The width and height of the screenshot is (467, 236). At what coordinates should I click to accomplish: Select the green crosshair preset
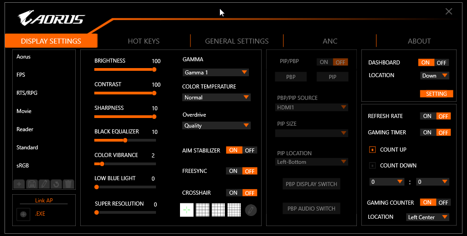[187, 210]
